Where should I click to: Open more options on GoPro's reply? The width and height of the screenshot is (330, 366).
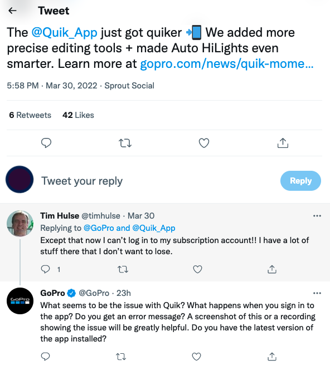click(x=317, y=293)
